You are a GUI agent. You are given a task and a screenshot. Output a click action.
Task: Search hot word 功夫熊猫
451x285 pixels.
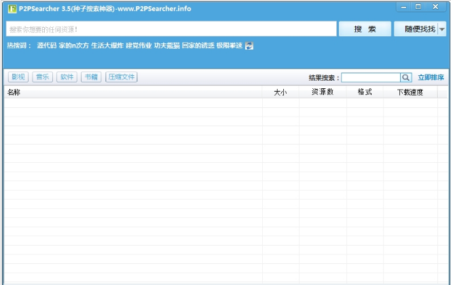click(x=167, y=45)
